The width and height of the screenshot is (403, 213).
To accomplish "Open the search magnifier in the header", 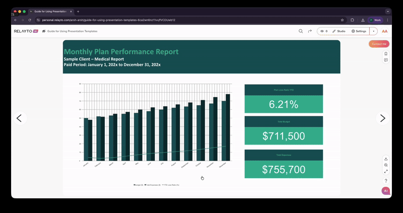I will 301,31.
